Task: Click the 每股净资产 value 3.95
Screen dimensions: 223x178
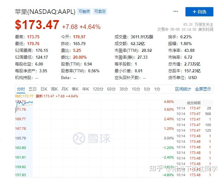Action: pos(43,71)
